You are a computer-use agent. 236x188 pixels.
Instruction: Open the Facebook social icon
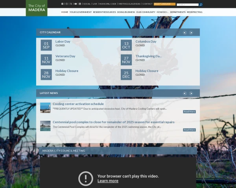[x=62, y=4]
